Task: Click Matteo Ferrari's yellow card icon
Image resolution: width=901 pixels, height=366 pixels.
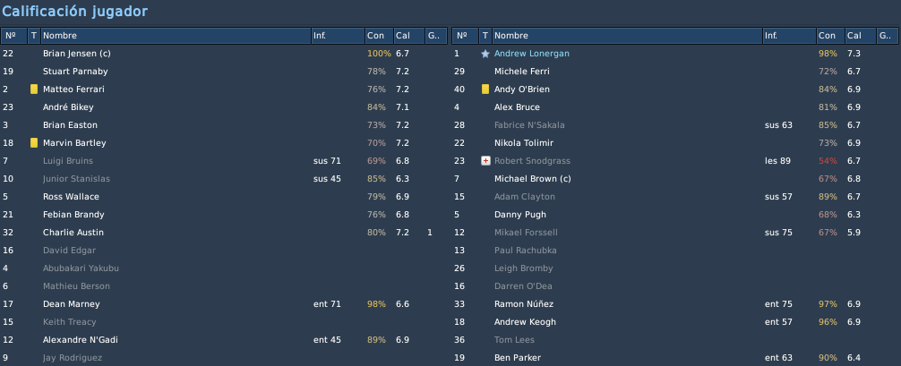Action: click(x=34, y=89)
